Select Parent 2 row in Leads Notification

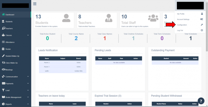tap(63, 62)
